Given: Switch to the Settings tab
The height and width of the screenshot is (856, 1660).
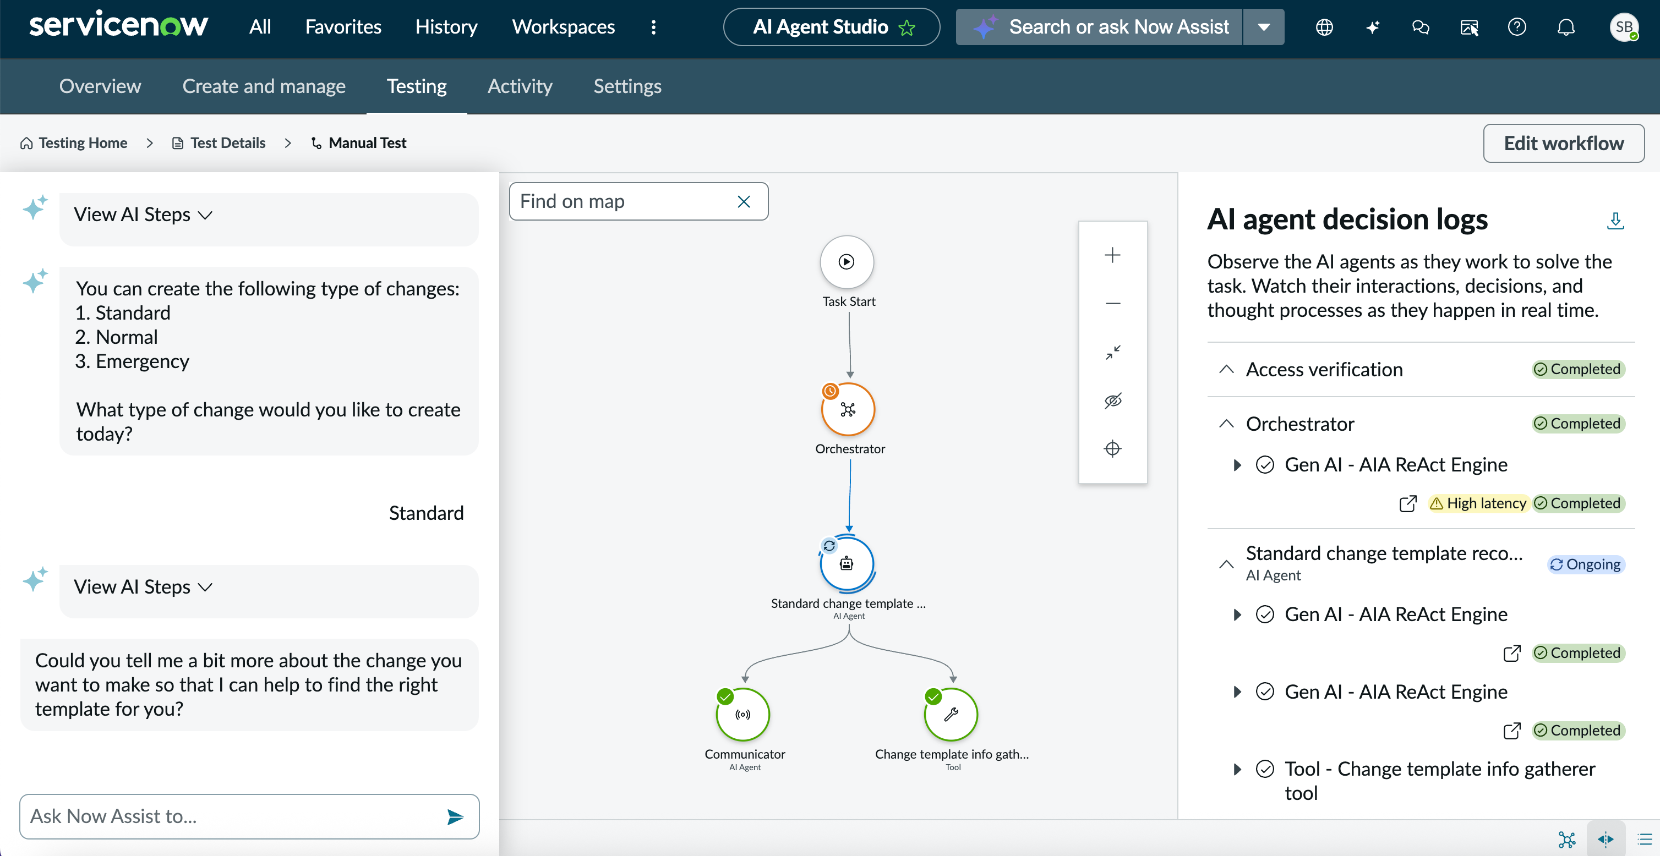Looking at the screenshot, I should (x=627, y=86).
